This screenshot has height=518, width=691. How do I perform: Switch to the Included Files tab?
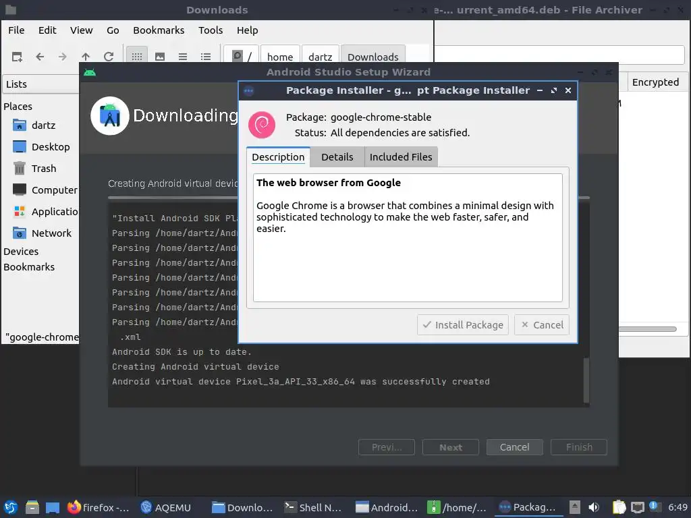tap(401, 157)
